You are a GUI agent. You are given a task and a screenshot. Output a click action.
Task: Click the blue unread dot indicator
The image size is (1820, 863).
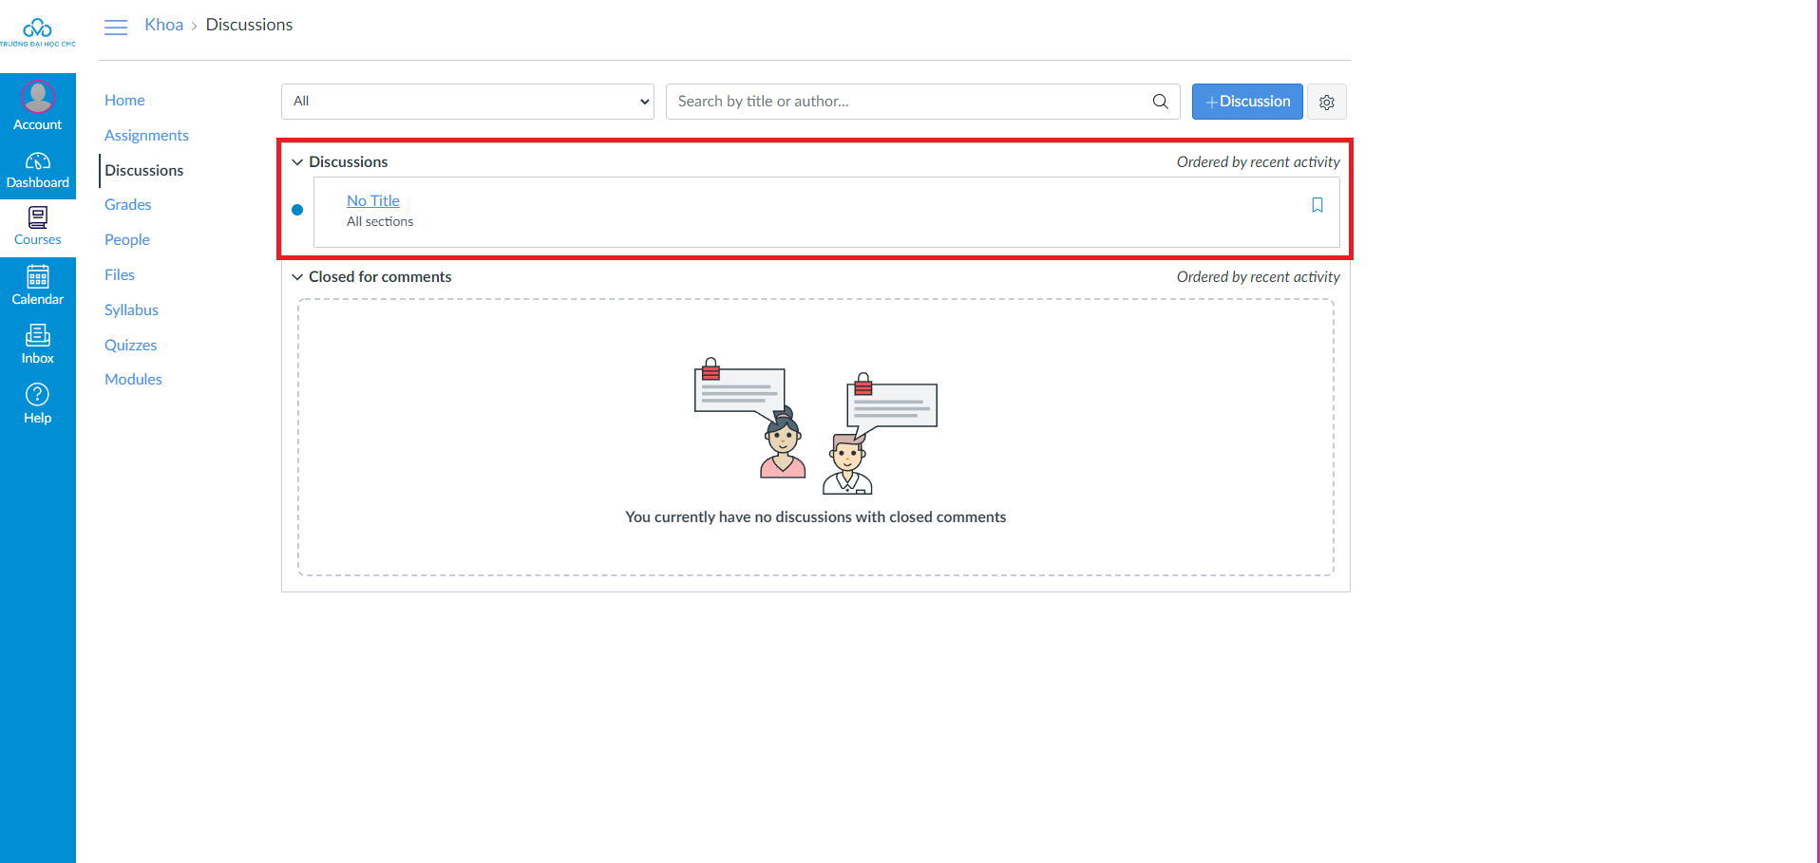coord(297,210)
